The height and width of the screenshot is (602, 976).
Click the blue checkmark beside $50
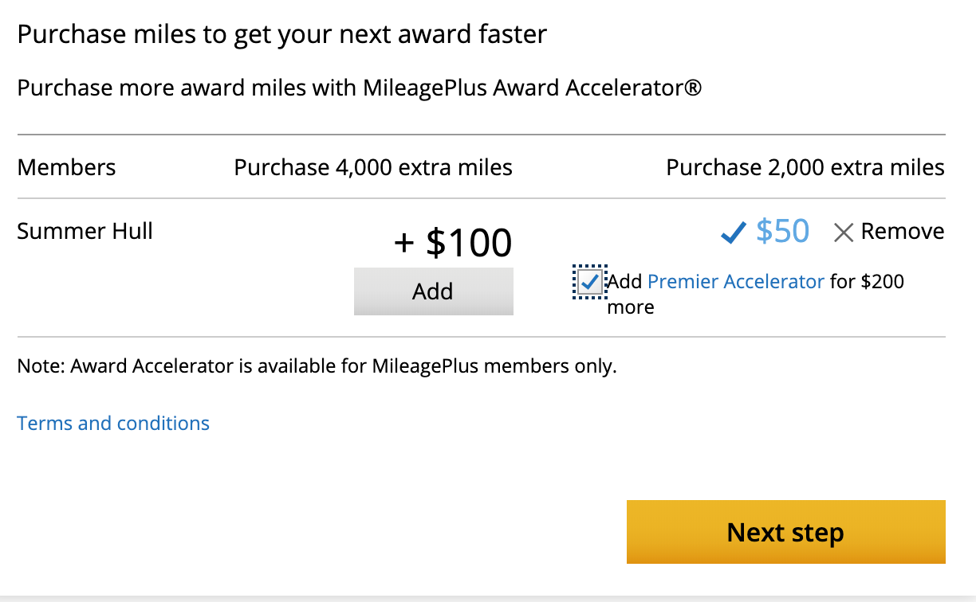[733, 233]
